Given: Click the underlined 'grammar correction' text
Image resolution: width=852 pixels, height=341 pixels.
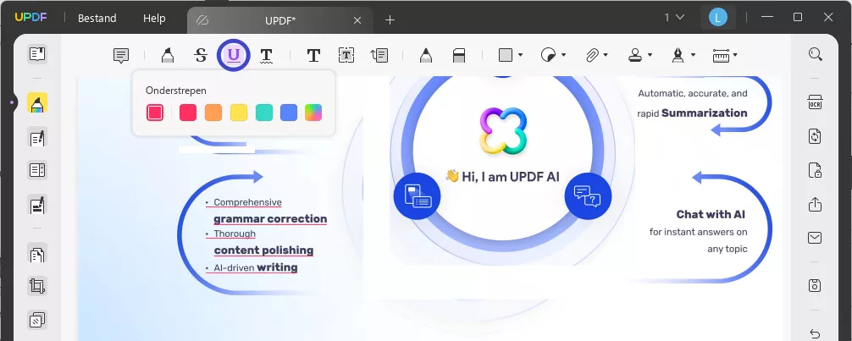Looking at the screenshot, I should 270,219.
